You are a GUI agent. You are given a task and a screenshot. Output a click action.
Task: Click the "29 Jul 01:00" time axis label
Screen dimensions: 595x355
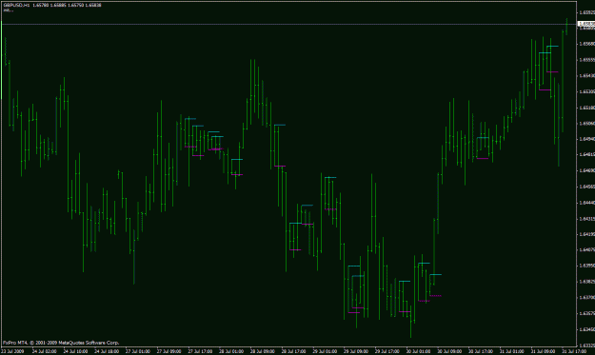click(325, 351)
